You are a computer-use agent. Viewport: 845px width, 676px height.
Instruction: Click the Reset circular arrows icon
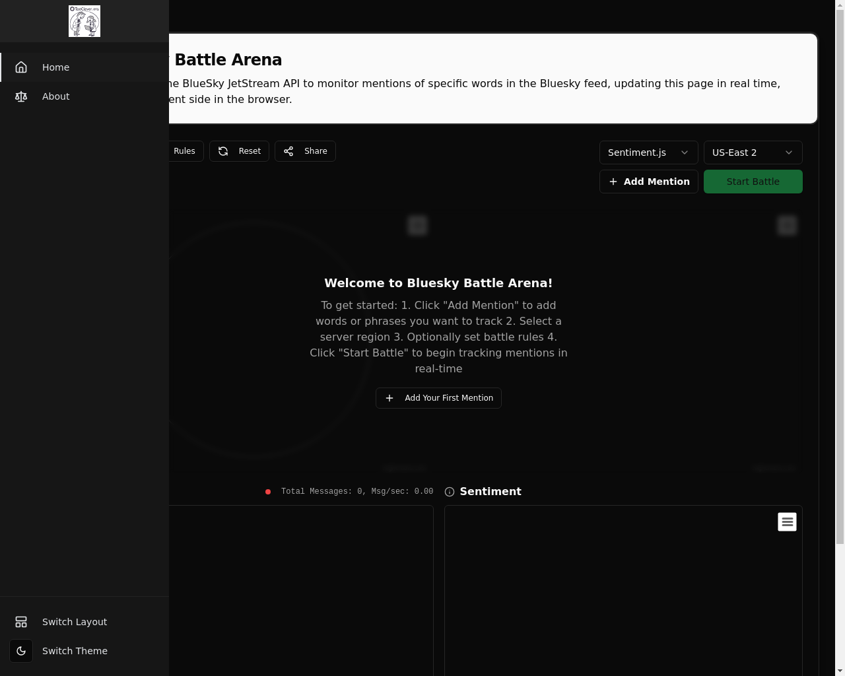[223, 151]
